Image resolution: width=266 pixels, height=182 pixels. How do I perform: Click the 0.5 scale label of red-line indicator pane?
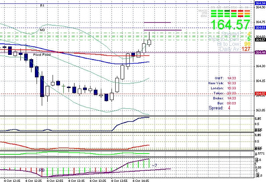(x=257, y=141)
